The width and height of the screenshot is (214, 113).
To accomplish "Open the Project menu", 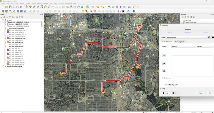I will [3, 3].
